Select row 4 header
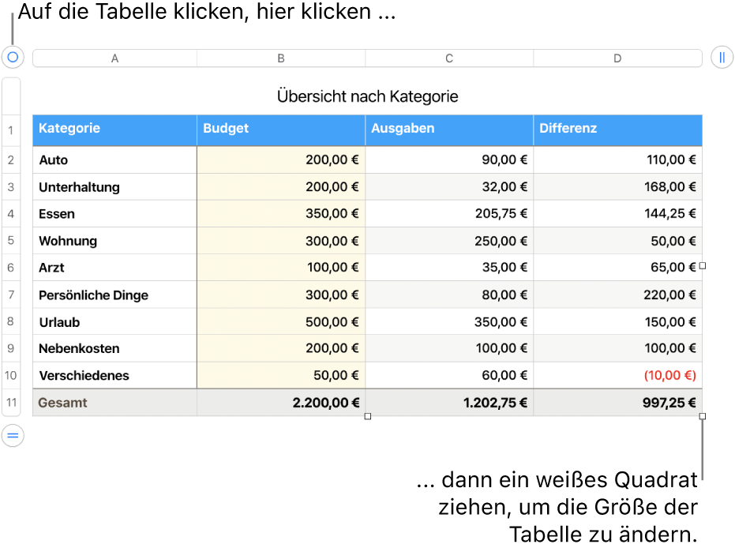735x548 pixels. point(11,214)
